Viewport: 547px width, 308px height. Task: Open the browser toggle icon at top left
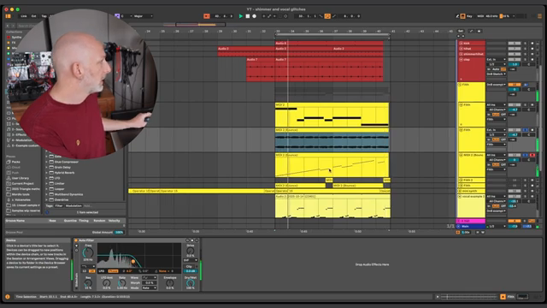8,16
